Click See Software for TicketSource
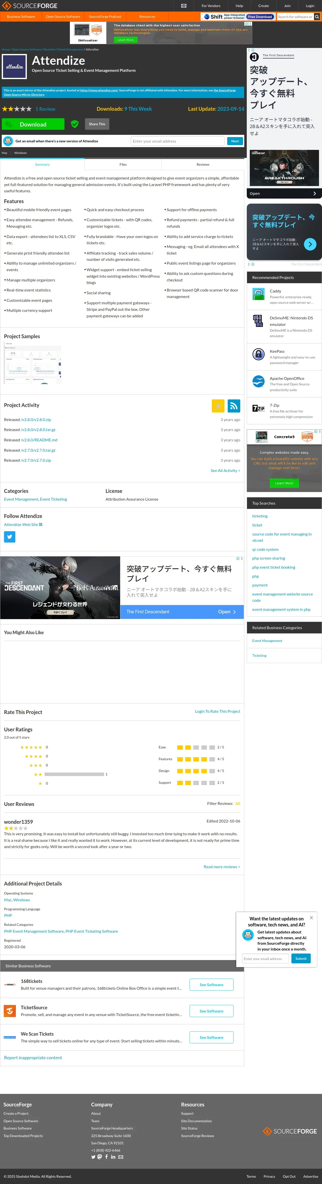The height and width of the screenshot is (1184, 322). (x=211, y=1011)
